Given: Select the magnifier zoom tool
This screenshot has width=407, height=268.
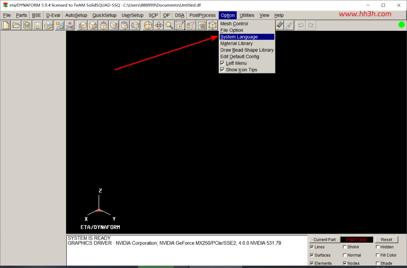Looking at the screenshot, I should point(169,25).
